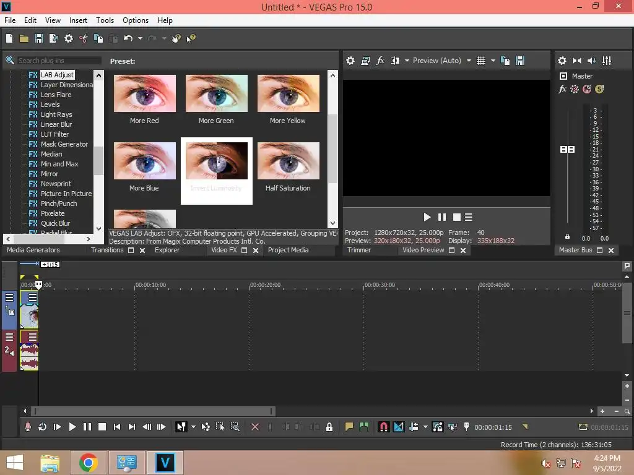
Task: Toggle Downmix Output on Master Bus
Action: click(577, 61)
